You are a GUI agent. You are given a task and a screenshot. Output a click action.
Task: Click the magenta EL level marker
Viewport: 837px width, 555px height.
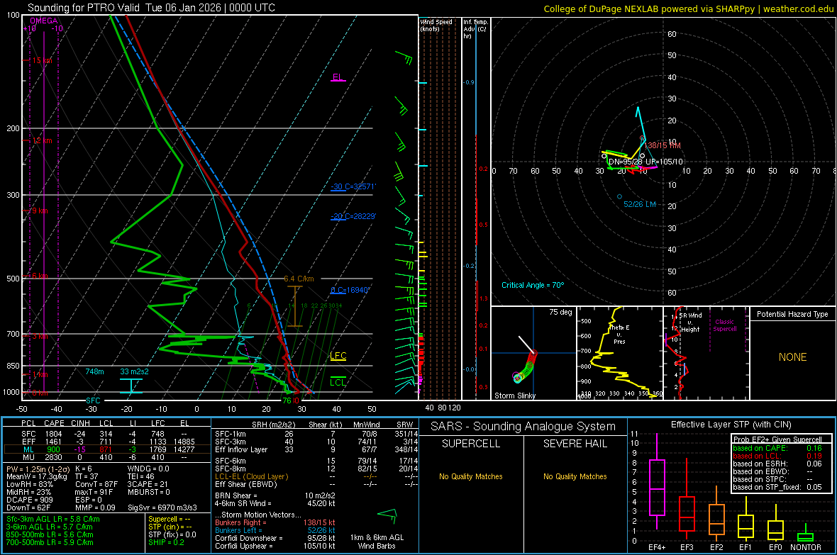point(338,77)
